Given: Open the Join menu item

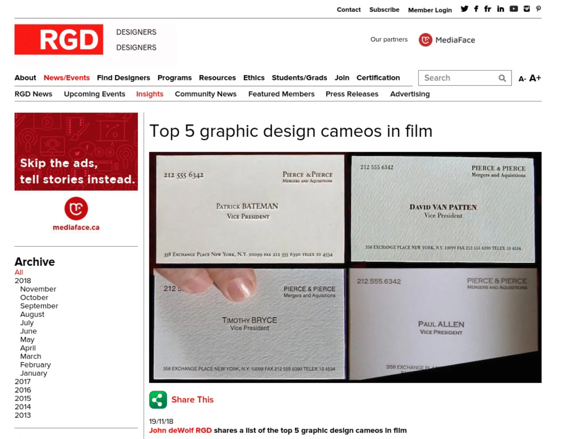Looking at the screenshot, I should coord(342,78).
